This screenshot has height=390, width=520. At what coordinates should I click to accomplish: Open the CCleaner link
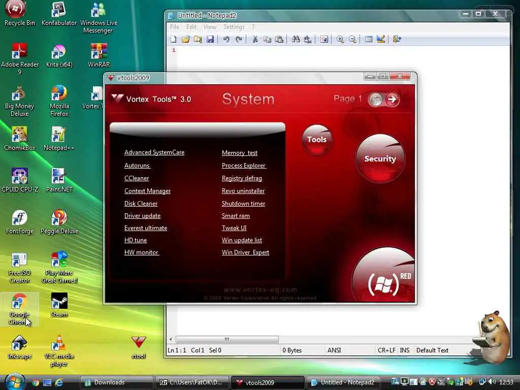137,178
